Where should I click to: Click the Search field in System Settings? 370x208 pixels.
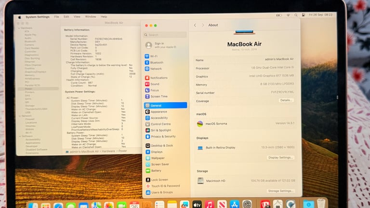(x=165, y=35)
